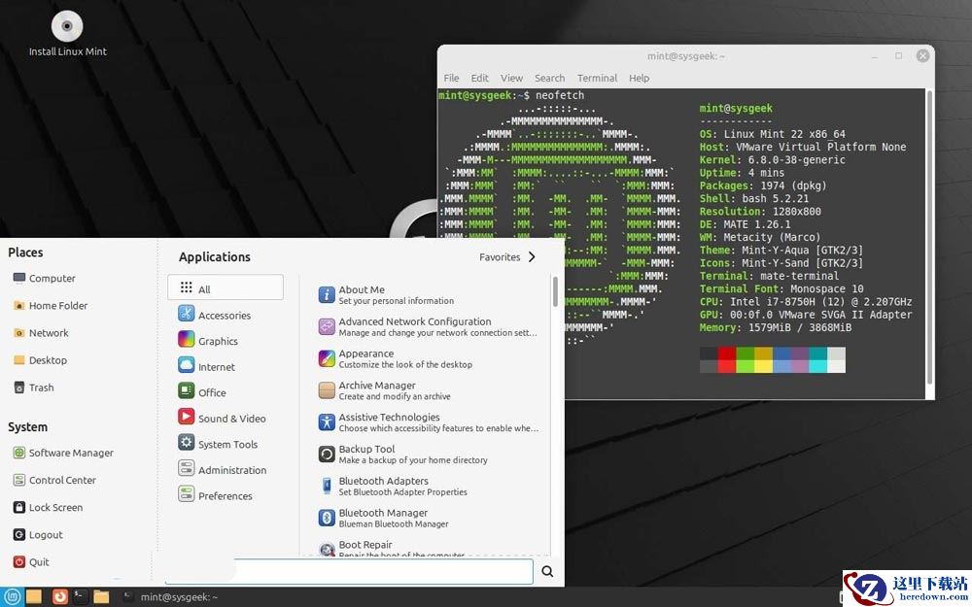Select the Accessories category
Viewport: 972px width, 607px height.
click(x=215, y=315)
